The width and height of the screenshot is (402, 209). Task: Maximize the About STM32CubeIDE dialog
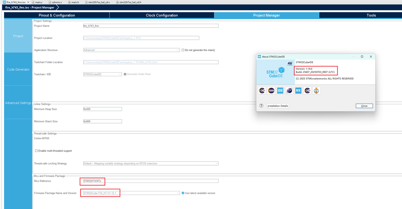pyautogui.click(x=362, y=57)
